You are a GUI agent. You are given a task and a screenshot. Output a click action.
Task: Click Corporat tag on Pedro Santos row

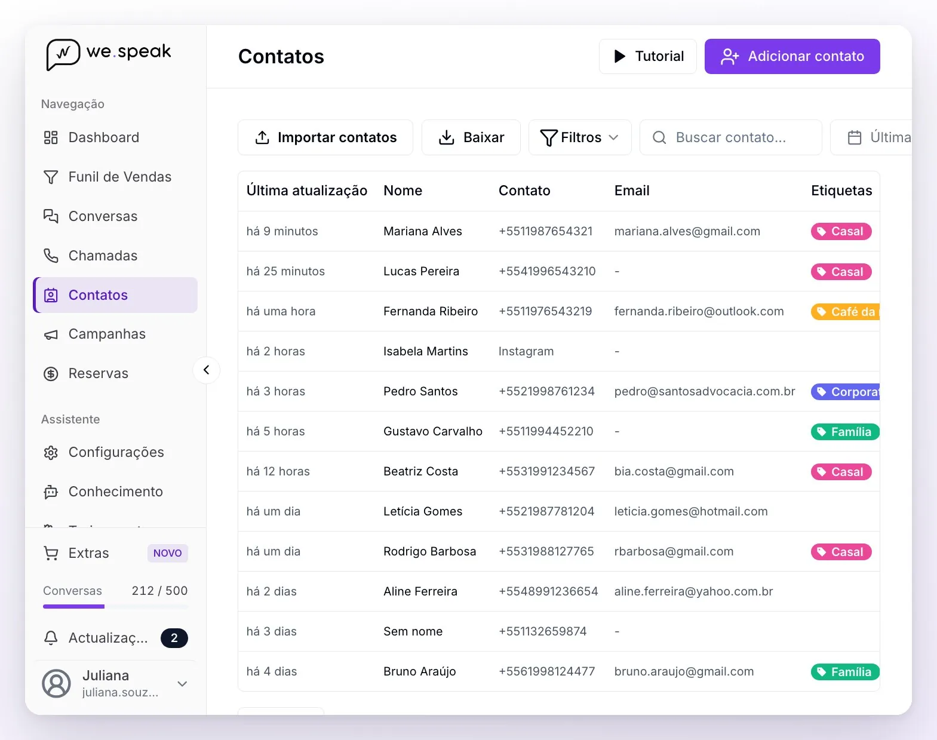pyautogui.click(x=846, y=391)
